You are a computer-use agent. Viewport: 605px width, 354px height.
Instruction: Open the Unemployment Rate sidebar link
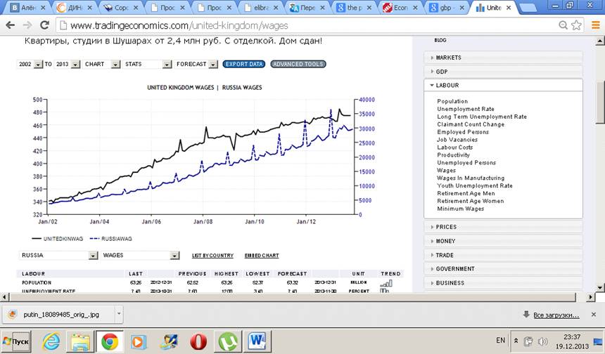pyautogui.click(x=465, y=109)
